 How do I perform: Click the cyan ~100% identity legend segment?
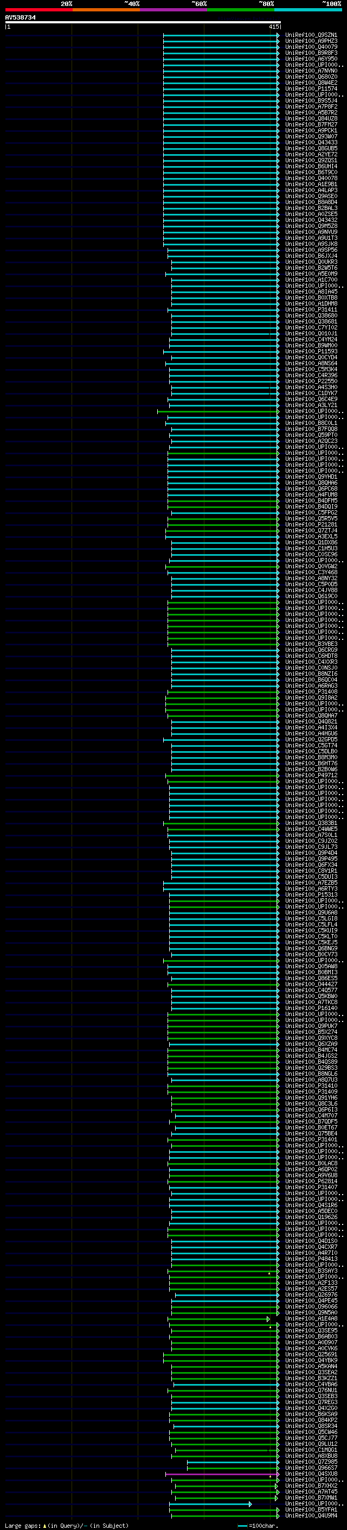(x=308, y=10)
